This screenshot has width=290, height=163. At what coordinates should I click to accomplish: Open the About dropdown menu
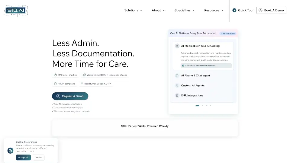(158, 10)
